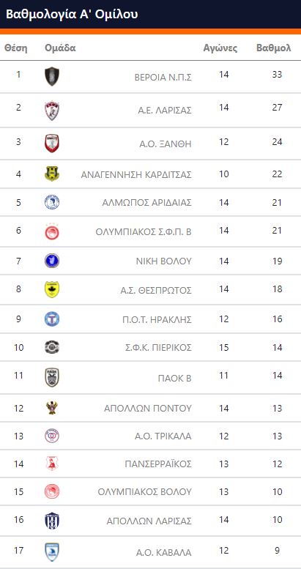Select the Α.Σ. ΘΕΣΠΡΩΤΟΣ yellow crest
The height and width of the screenshot is (569, 301).
[x=52, y=289]
